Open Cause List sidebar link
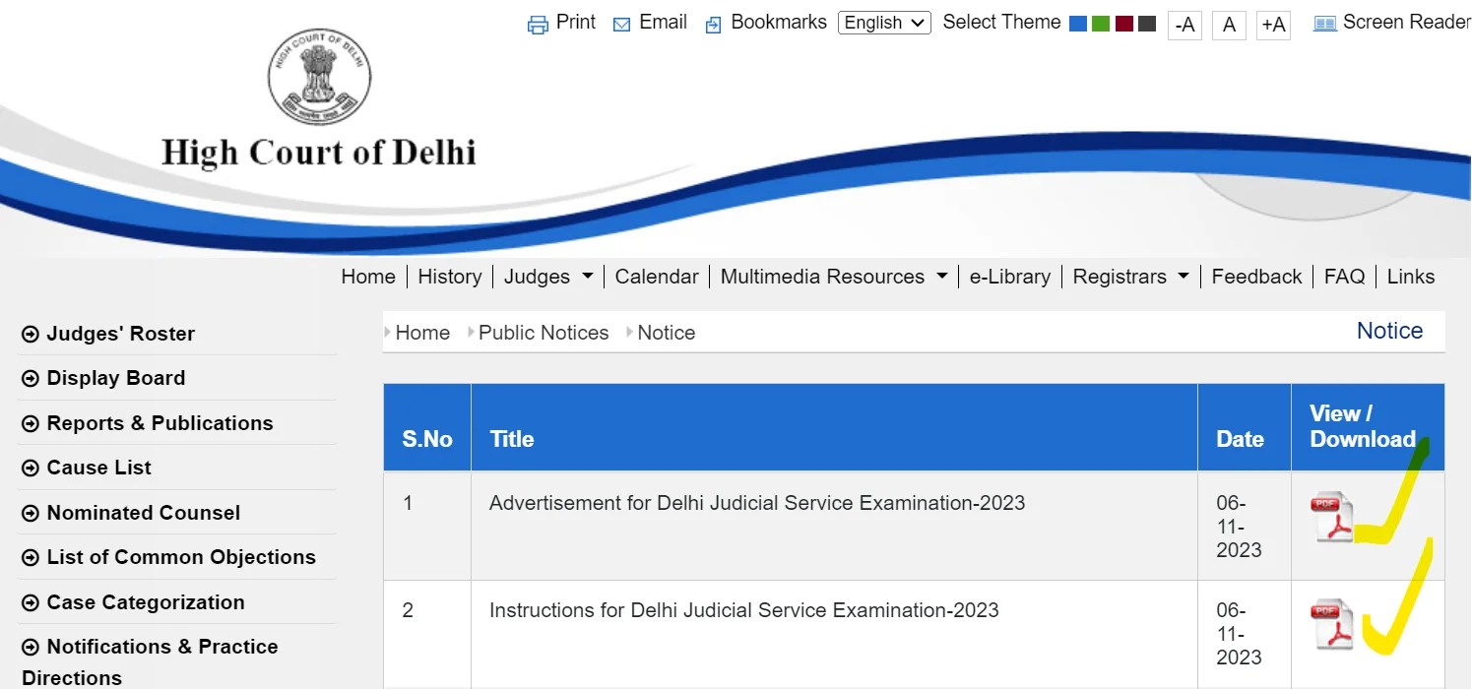Viewport: 1472px width, 689px height. [99, 468]
